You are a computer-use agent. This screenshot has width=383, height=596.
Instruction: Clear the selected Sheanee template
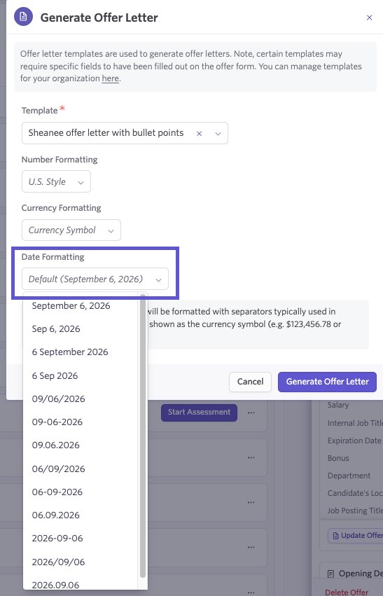coord(199,133)
